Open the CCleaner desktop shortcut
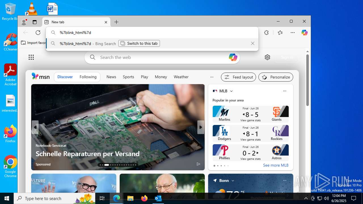 10,42
